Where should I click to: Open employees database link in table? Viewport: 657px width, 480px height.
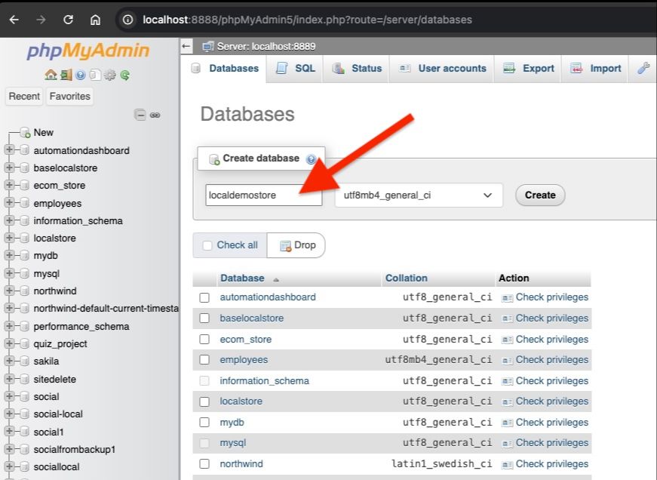[244, 360]
